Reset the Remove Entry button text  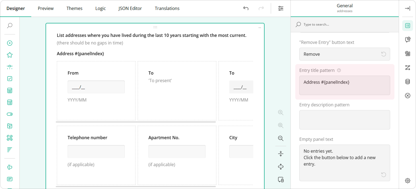pos(383,54)
